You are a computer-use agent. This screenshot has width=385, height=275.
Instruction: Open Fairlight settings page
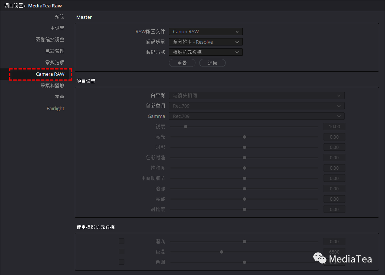[x=56, y=108]
